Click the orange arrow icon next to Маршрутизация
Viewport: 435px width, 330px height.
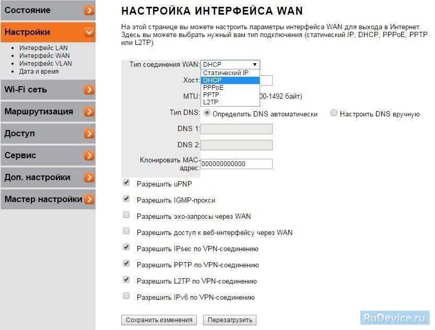pyautogui.click(x=89, y=112)
